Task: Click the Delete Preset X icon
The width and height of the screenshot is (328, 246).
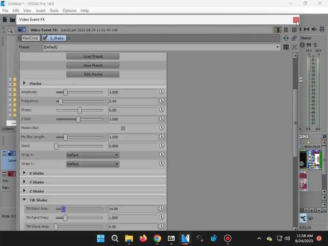Action: (294, 47)
